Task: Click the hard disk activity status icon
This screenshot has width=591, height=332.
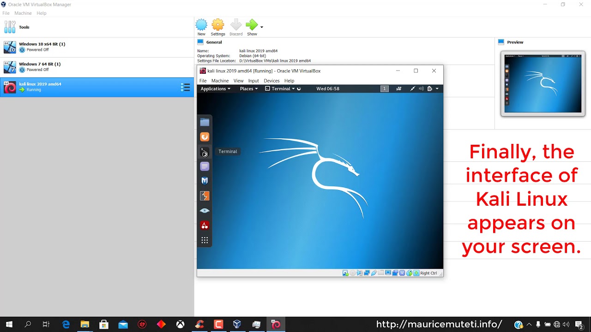Action: [x=345, y=273]
